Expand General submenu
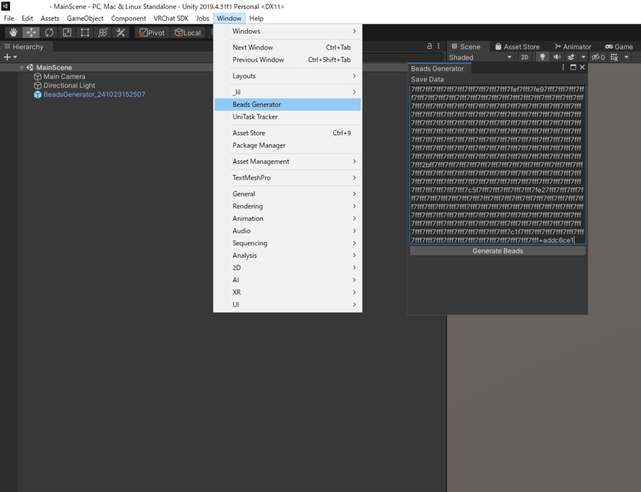Screen dimensions: 641x492 click(288, 194)
